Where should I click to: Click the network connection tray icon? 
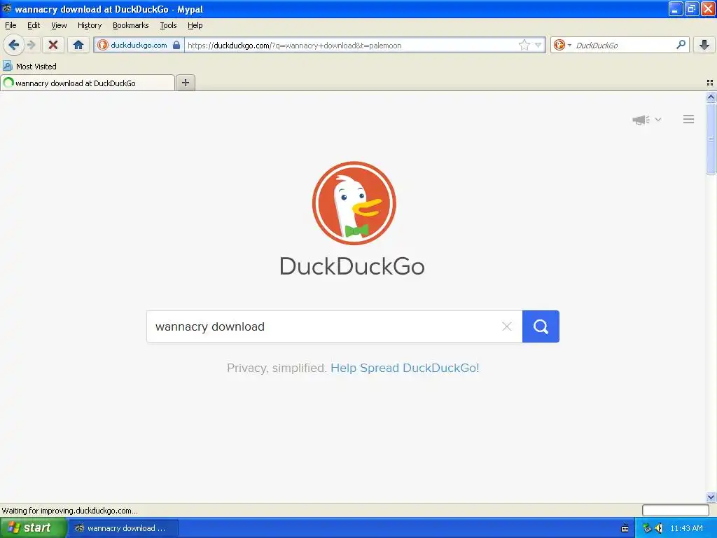[646, 528]
